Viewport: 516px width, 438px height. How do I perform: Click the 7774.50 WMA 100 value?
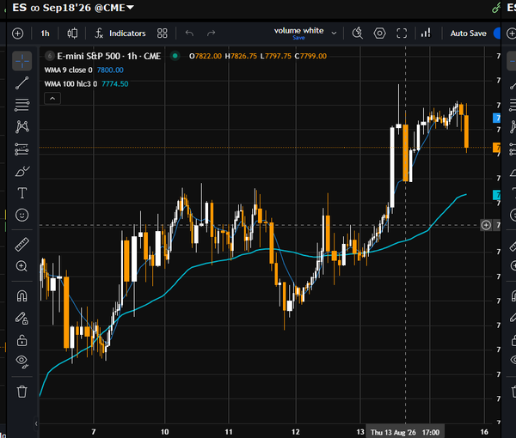coord(115,84)
